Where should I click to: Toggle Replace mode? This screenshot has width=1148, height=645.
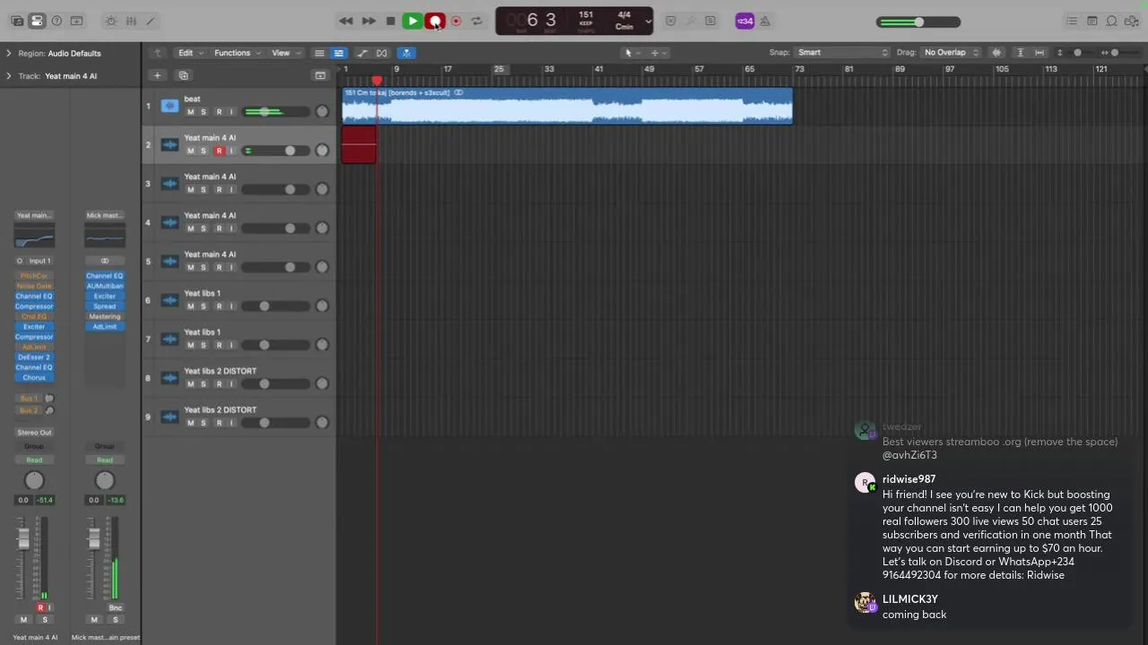coord(670,21)
